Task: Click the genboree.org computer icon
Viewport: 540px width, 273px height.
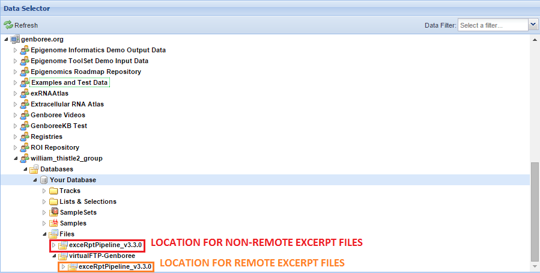Action: point(14,39)
